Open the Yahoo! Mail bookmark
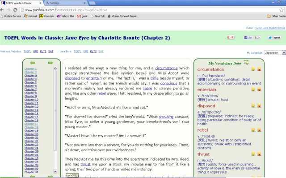The width and height of the screenshot is (286, 178). (66, 16)
